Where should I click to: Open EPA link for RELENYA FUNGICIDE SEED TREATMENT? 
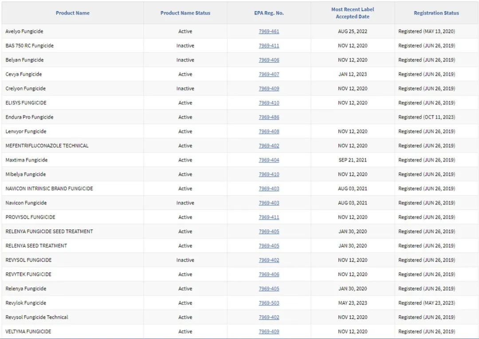[269, 232]
